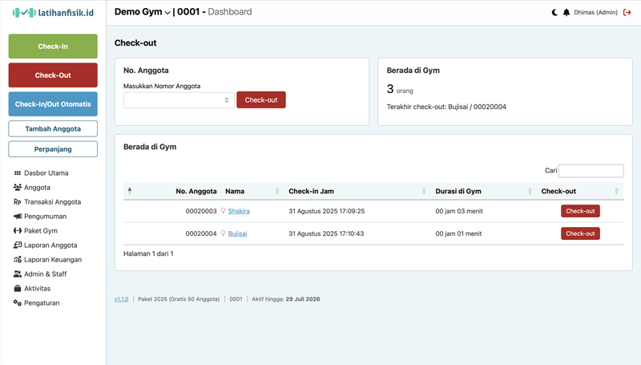Click the Pengumuman megaphone icon
Screen dimensions: 641x365
18,217
